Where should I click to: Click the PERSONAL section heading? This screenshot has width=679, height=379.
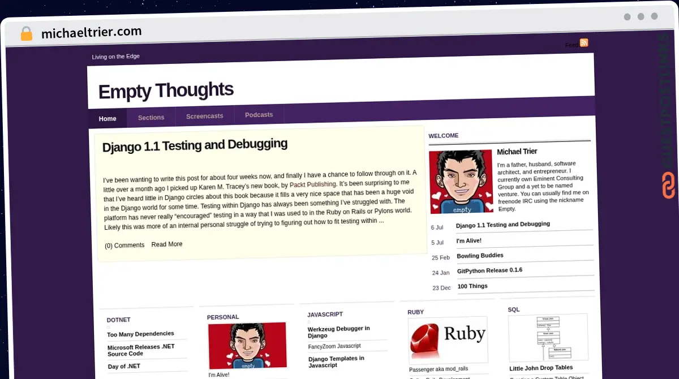click(223, 317)
